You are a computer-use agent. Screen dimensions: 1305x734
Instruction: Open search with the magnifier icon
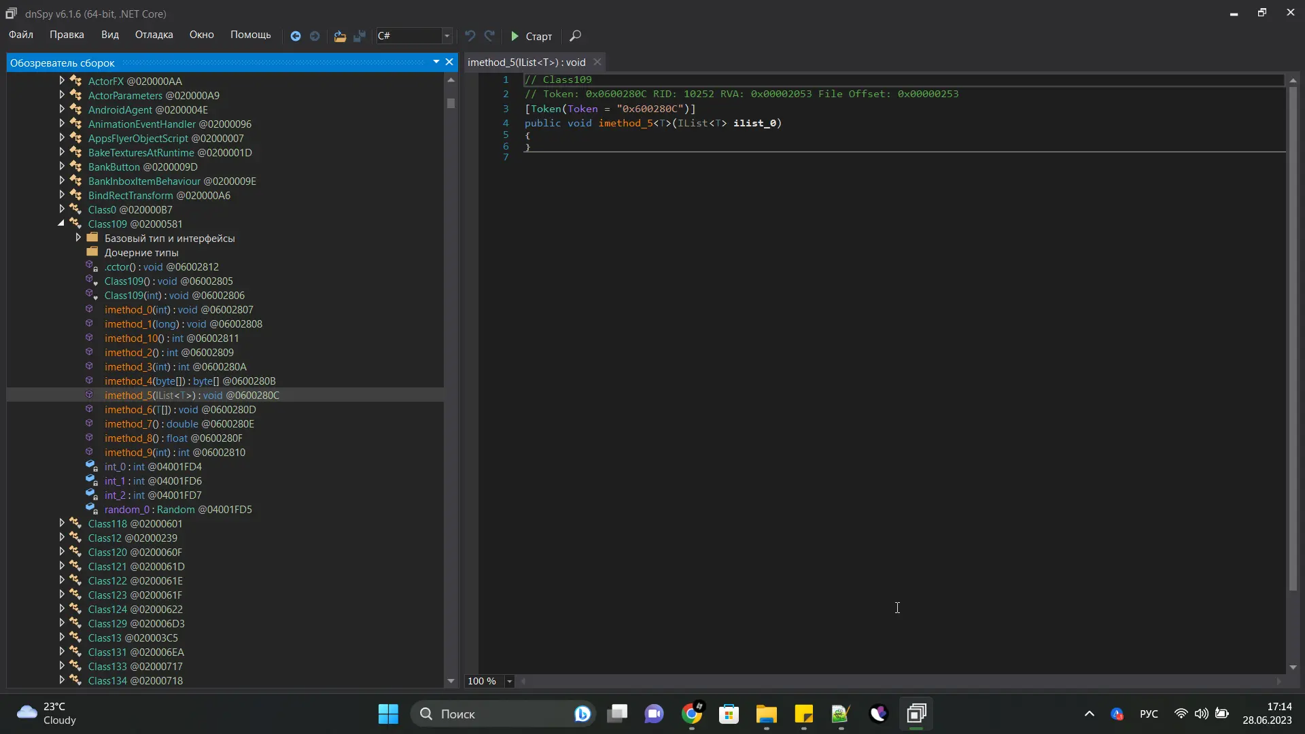[x=575, y=36]
